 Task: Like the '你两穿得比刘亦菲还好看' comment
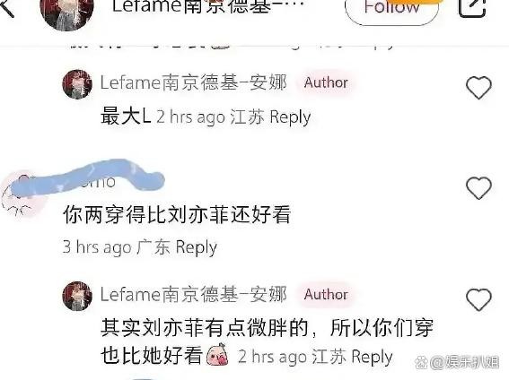click(478, 188)
